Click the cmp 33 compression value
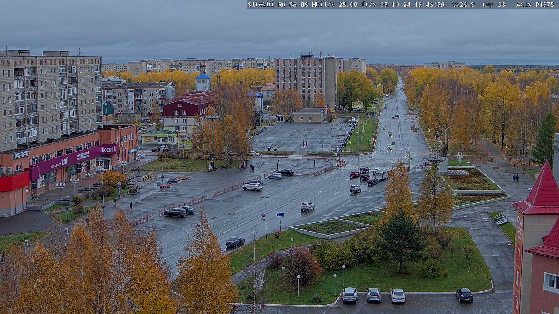This screenshot has height=314, width=559. point(493,4)
